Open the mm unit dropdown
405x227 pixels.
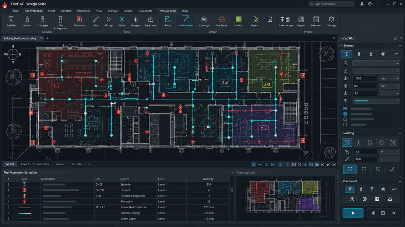[390, 78]
